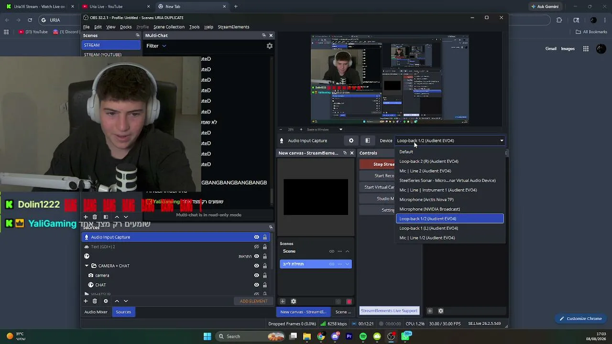
Task: Click ADD ELEMENT button
Action: pyautogui.click(x=253, y=301)
